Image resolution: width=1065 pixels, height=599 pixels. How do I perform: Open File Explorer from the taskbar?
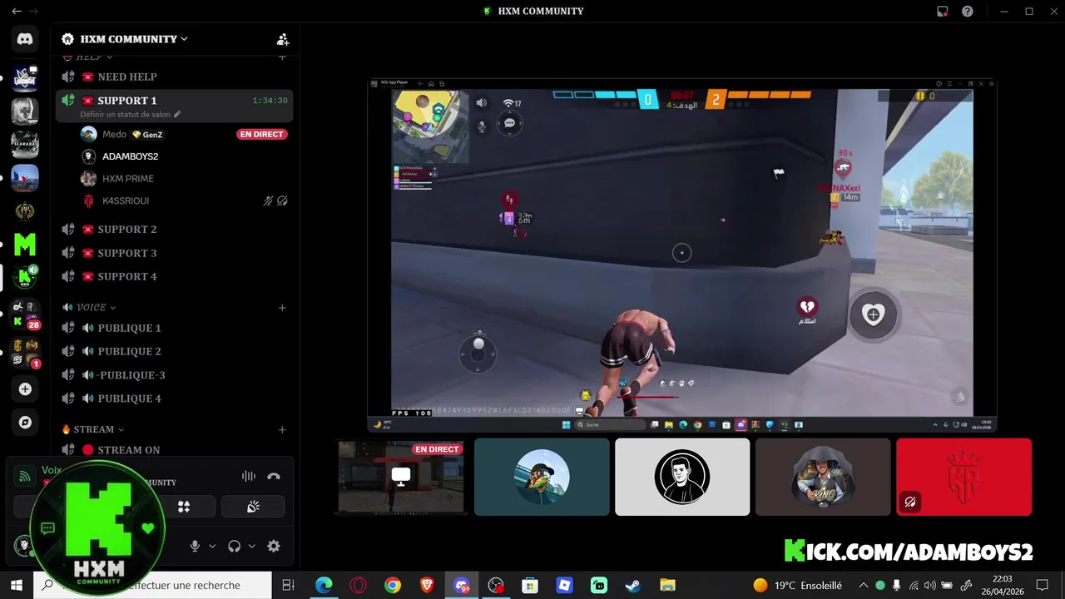[667, 586]
